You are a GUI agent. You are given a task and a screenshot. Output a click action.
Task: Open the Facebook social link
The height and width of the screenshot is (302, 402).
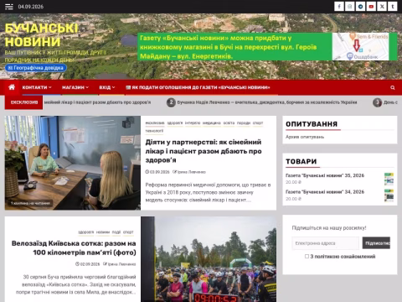pos(339,7)
